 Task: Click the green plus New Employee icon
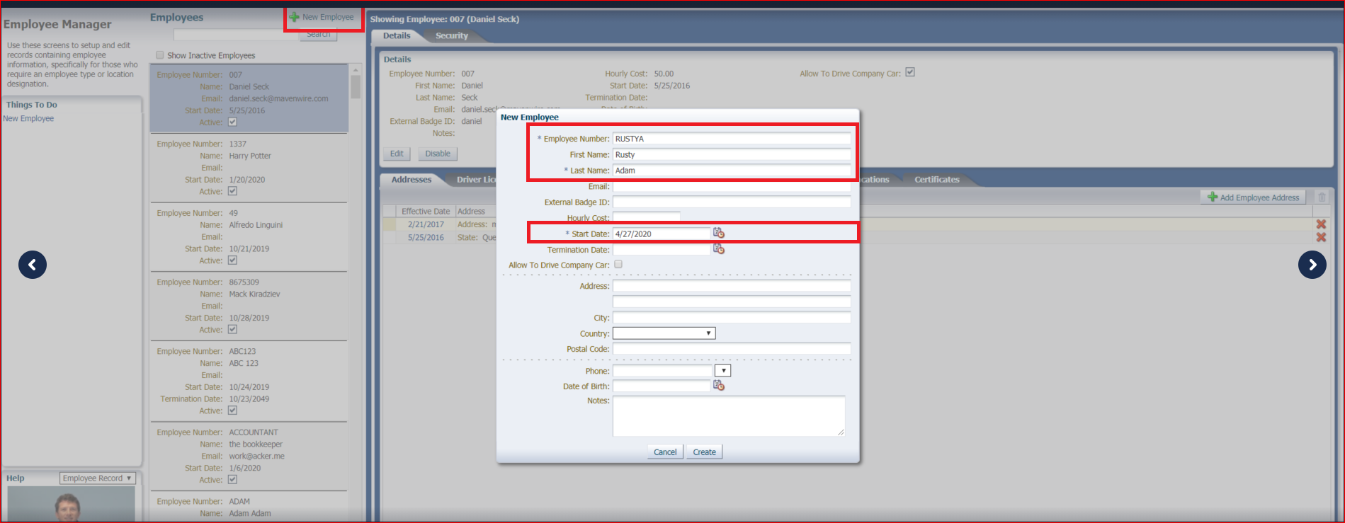click(294, 17)
